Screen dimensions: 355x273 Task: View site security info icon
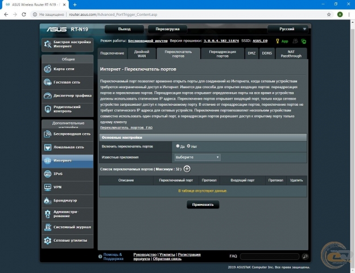point(35,14)
